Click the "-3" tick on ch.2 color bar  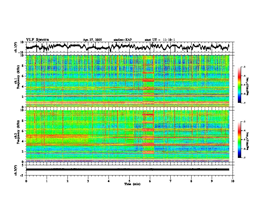click(x=244, y=122)
